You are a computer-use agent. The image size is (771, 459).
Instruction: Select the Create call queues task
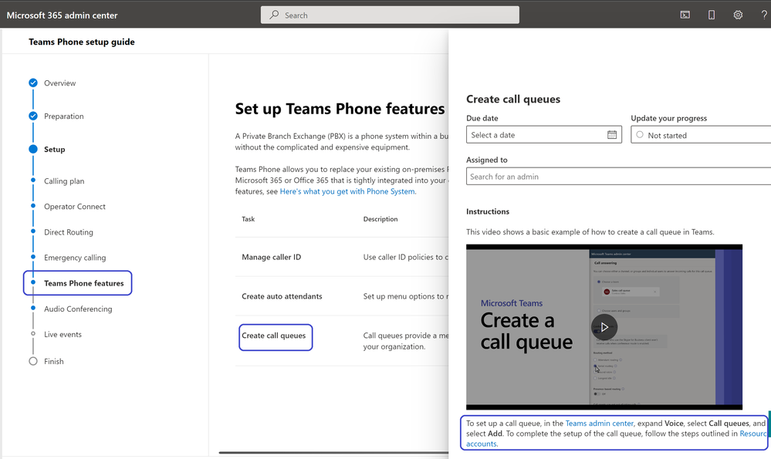[x=273, y=336]
